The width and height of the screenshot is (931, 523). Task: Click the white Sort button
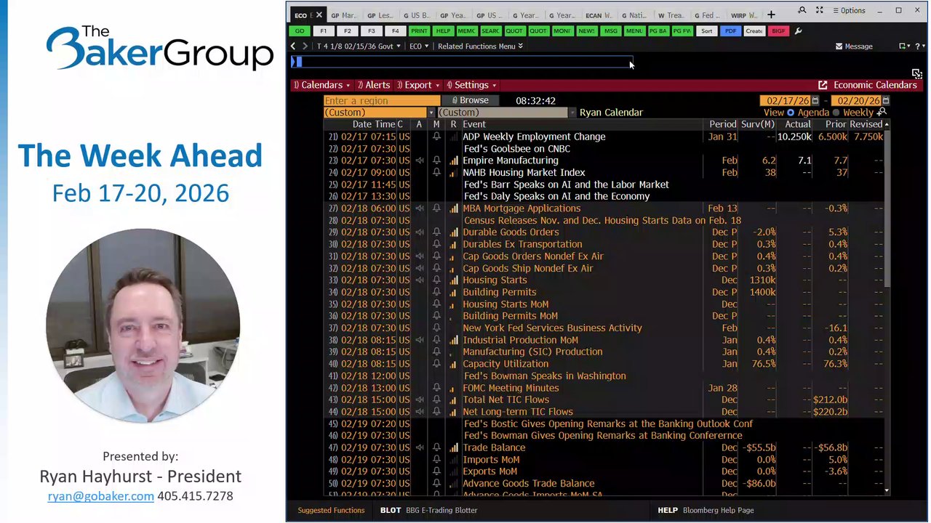tap(706, 31)
